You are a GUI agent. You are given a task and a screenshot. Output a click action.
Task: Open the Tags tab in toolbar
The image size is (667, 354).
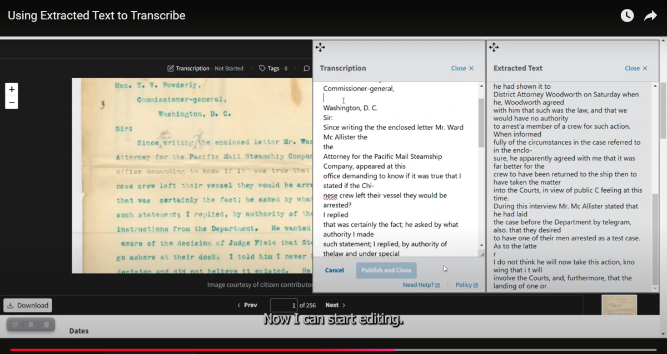[x=273, y=68]
